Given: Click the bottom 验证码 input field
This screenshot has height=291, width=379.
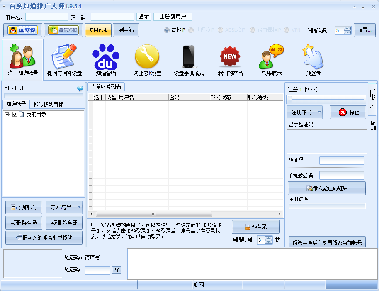Looking at the screenshot, I should coord(97,270).
